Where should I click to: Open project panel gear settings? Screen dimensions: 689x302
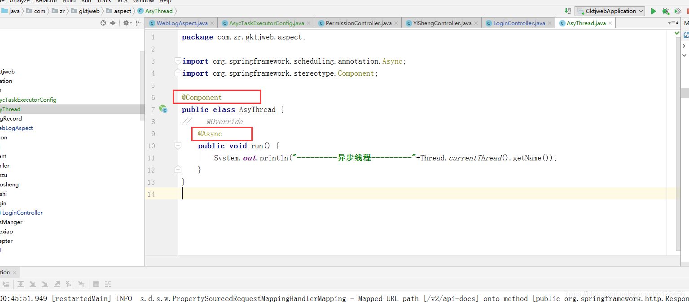(127, 23)
